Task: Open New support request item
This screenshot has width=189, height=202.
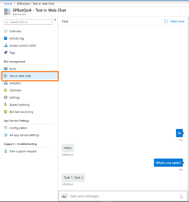Action: (23, 151)
